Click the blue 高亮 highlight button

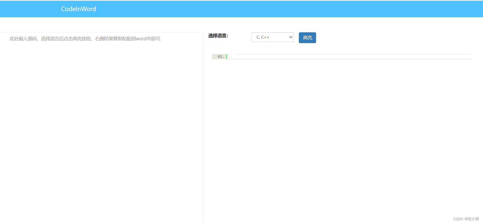click(307, 38)
